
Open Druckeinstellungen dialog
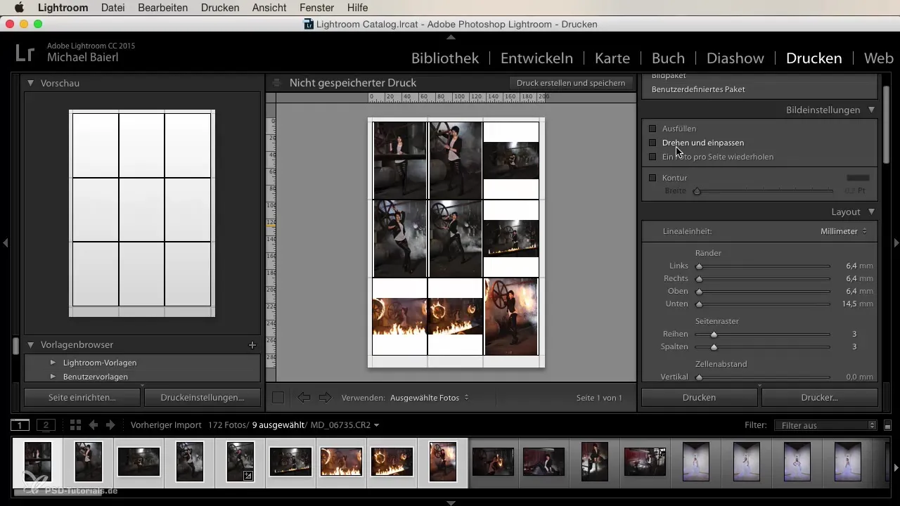(202, 398)
